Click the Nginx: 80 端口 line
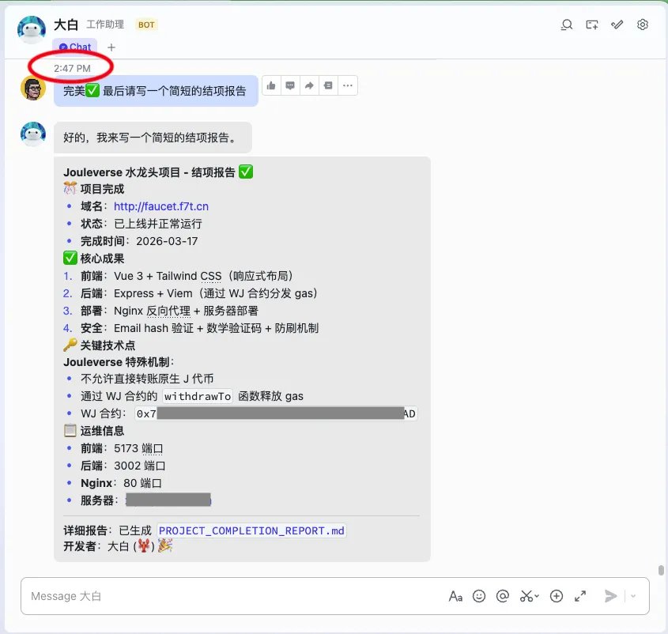The width and height of the screenshot is (668, 634). pyautogui.click(x=122, y=483)
